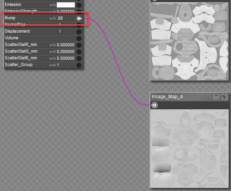Collapse Image_Map_4 node parameters panel
Image resolution: width=231 pixels, height=191 pixels.
pyautogui.click(x=216, y=97)
